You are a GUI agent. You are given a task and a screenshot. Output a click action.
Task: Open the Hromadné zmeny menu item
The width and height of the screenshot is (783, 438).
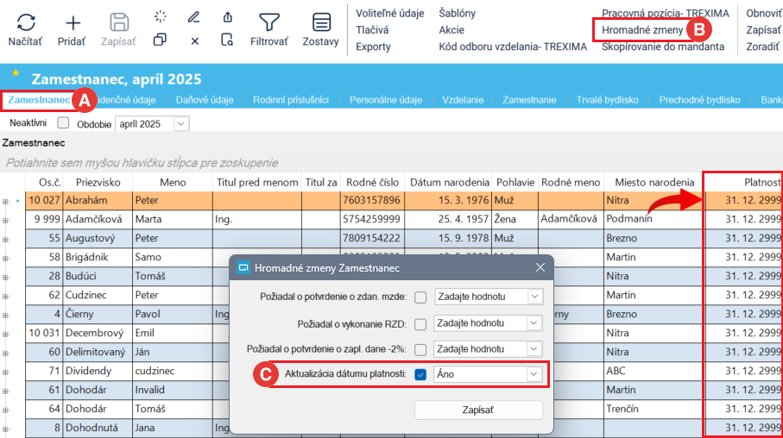[x=642, y=30]
